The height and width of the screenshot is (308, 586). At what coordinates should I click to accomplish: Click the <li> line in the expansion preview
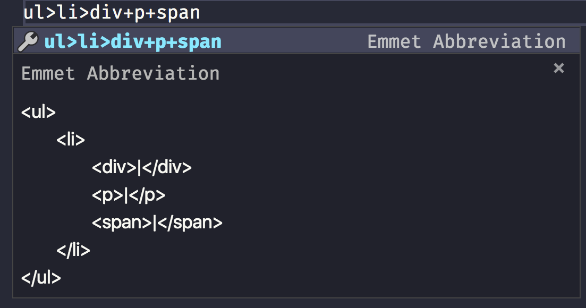[71, 139]
